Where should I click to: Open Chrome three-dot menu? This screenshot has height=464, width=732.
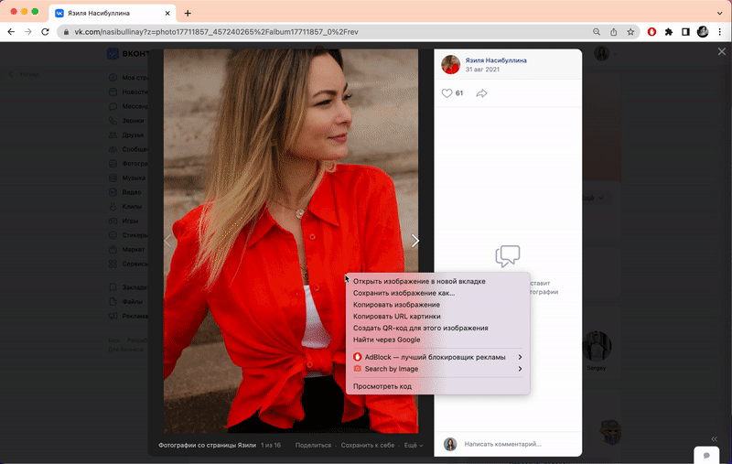coord(720,32)
